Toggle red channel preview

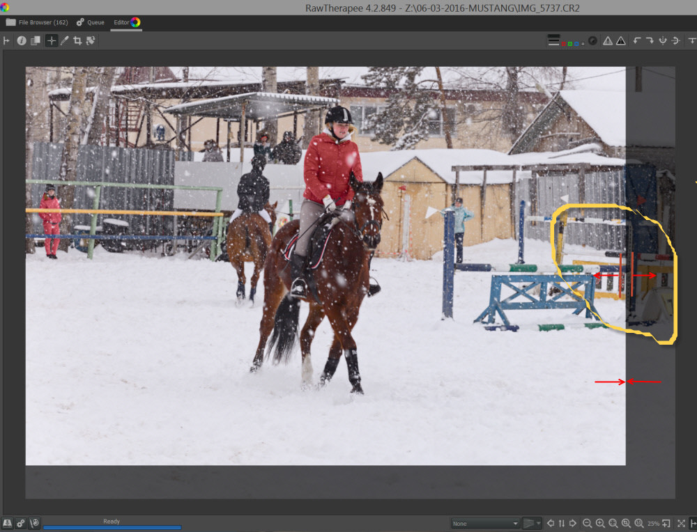[564, 43]
